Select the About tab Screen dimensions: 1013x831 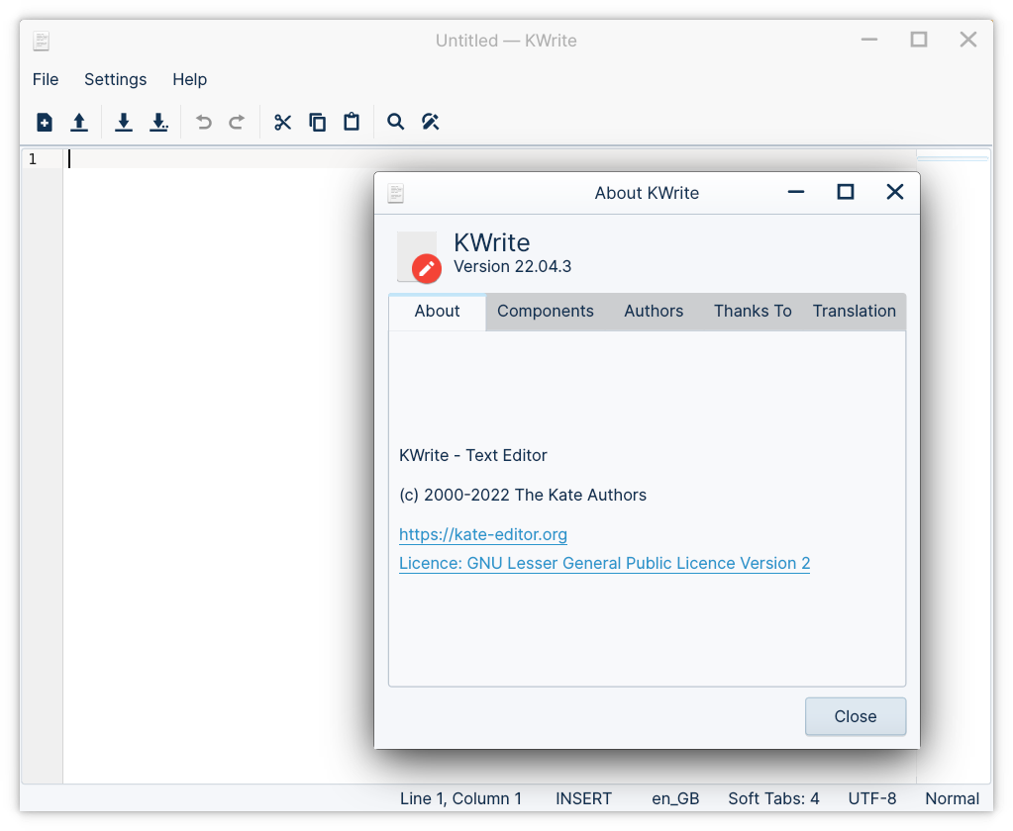(x=438, y=312)
